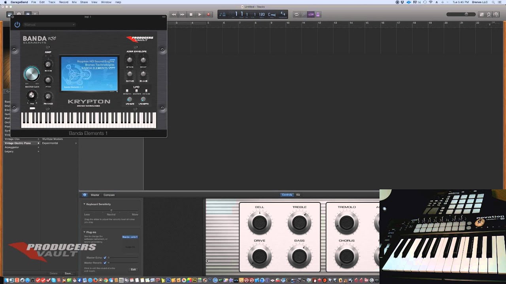Start playback with the Play button
506x284 pixels.
(200, 15)
